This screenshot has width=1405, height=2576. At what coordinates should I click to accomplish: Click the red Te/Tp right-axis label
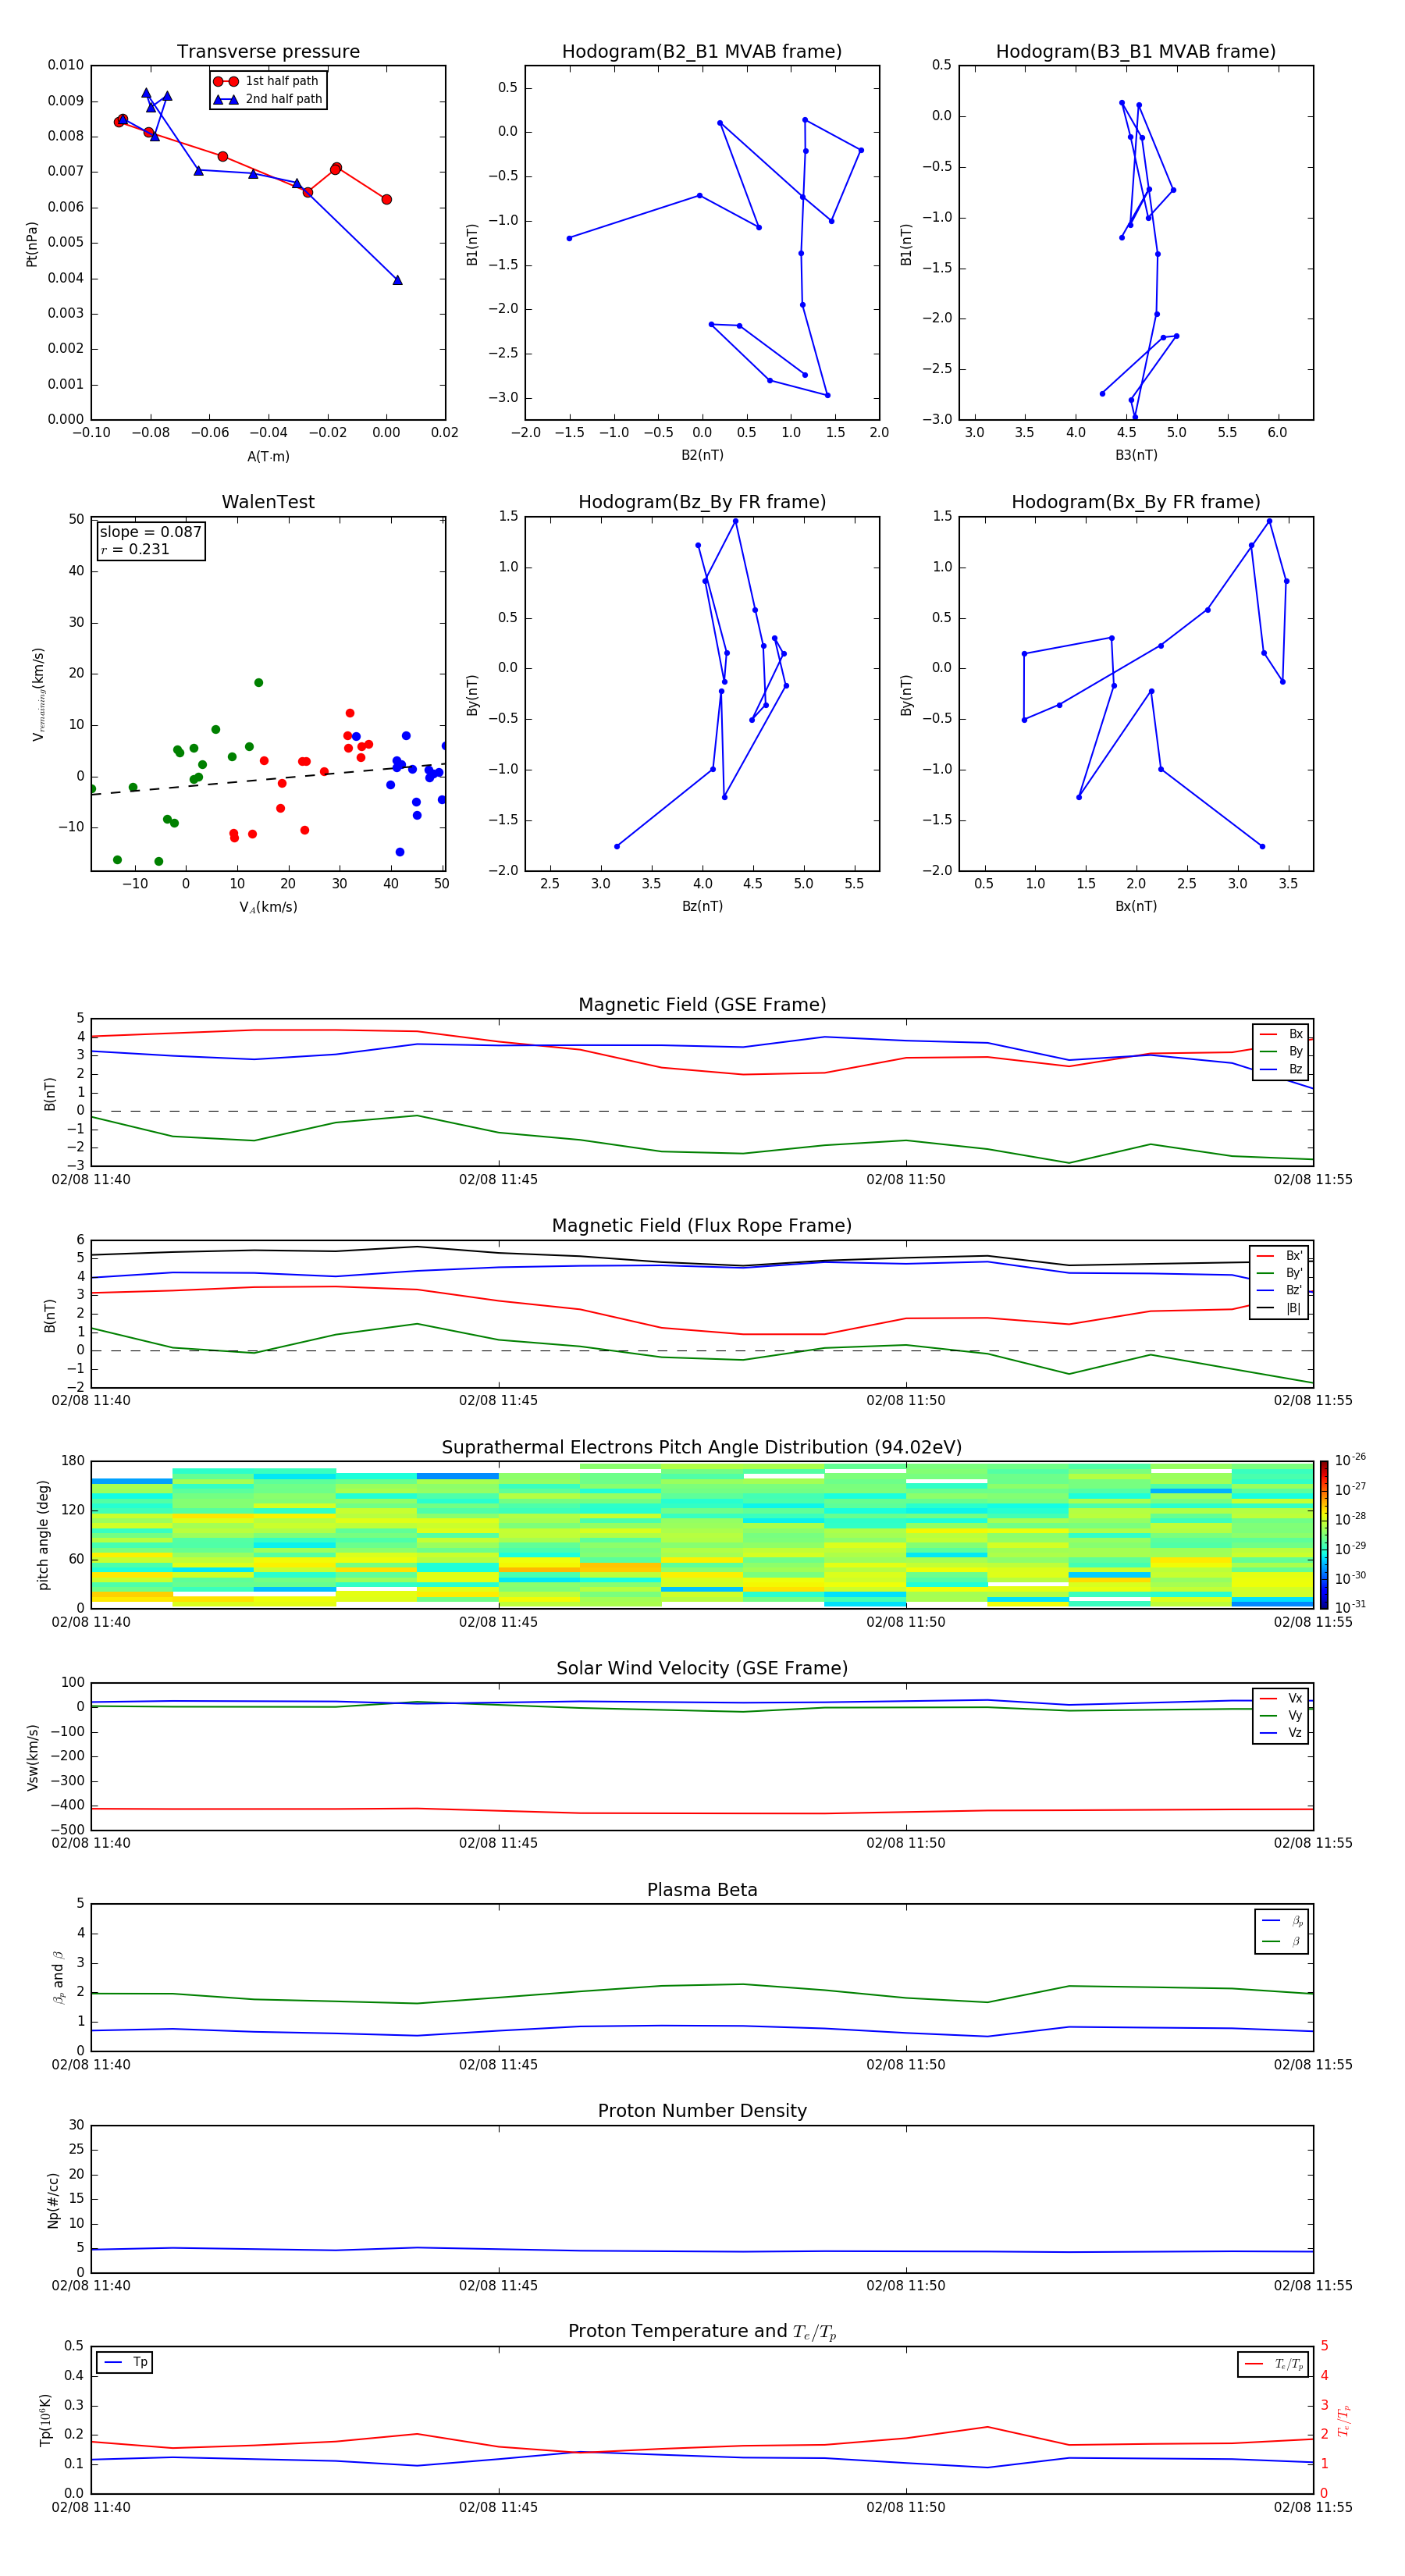(x=1343, y=2421)
